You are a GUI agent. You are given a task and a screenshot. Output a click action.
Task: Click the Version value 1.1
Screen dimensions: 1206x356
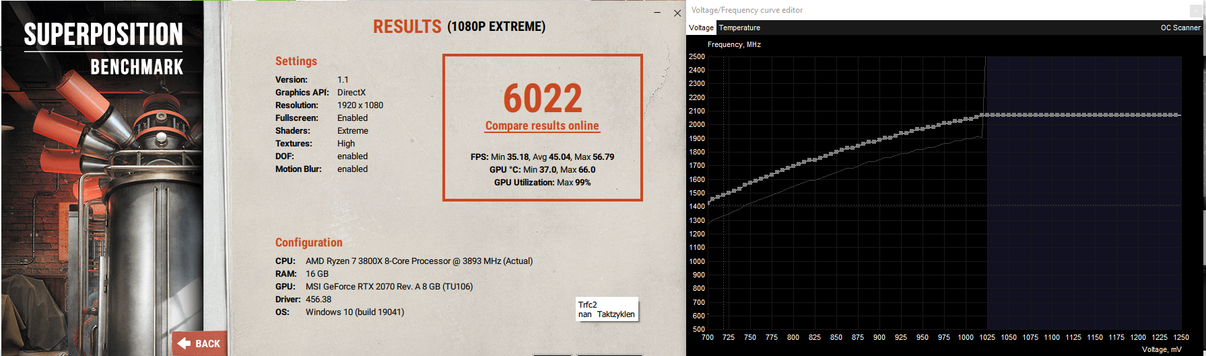coord(343,79)
